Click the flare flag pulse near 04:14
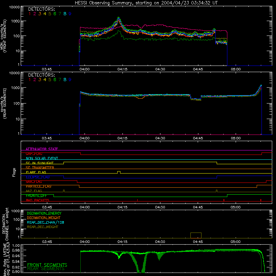The image size is (276, 276). 119,172
